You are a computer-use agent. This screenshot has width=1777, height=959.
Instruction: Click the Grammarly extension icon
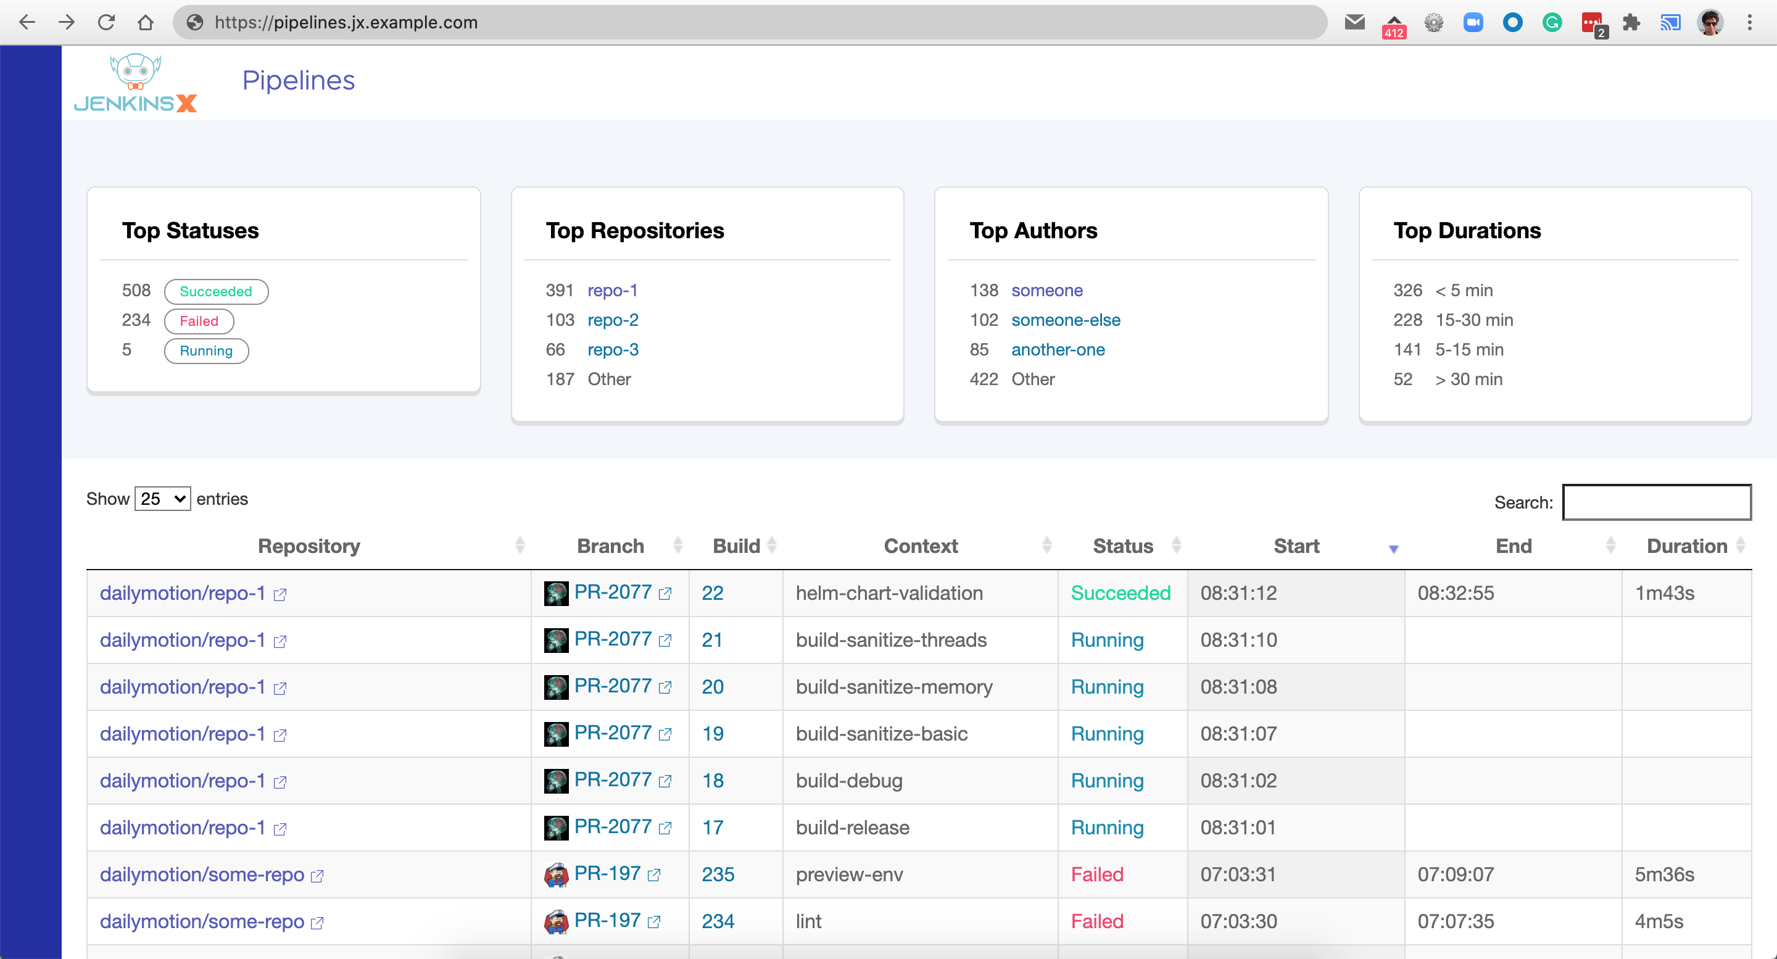[x=1552, y=22]
